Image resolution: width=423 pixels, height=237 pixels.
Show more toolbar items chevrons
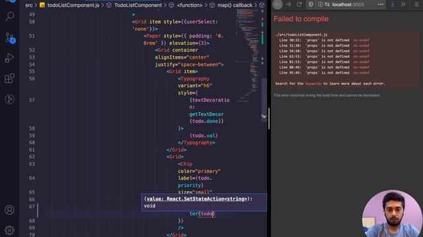tap(403, 5)
